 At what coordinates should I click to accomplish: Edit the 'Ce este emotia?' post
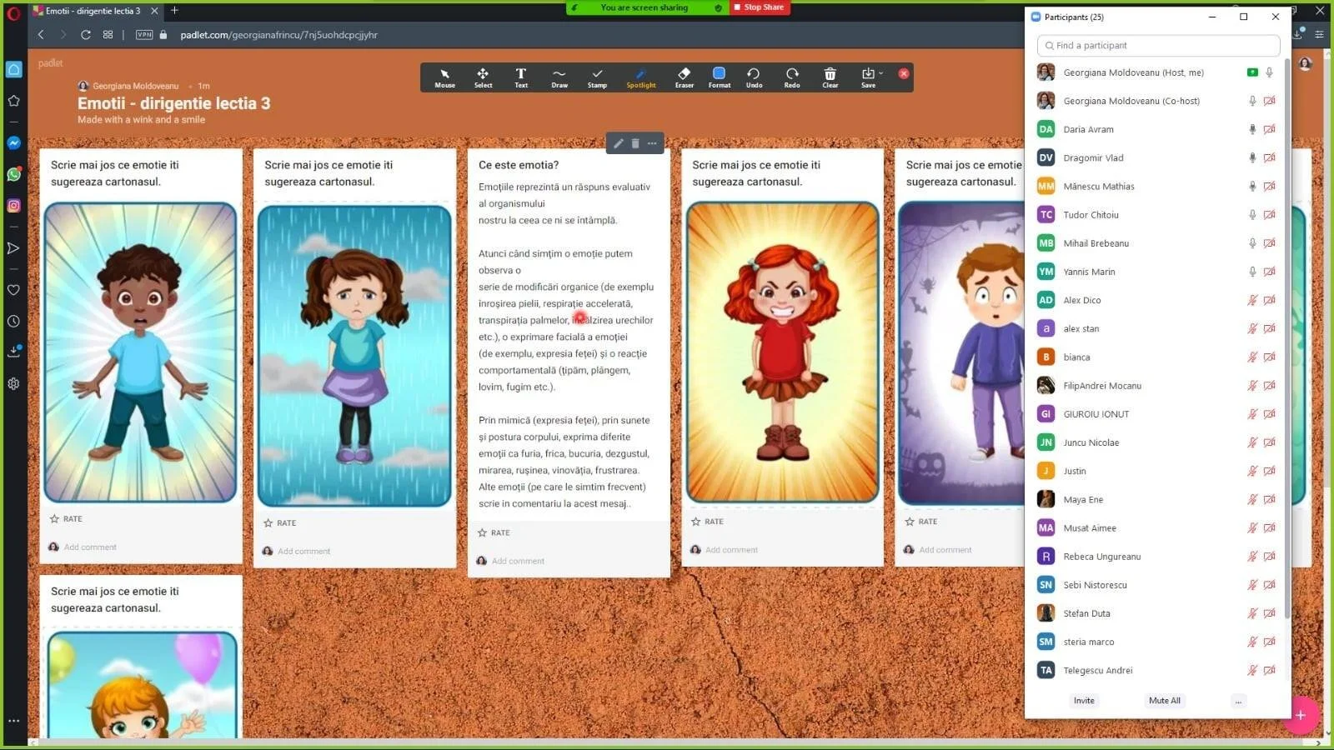[x=618, y=143]
